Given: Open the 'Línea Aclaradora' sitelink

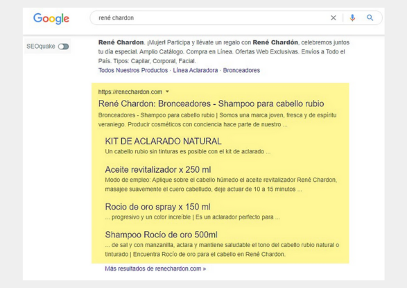Looking at the screenshot, I should 196,70.
